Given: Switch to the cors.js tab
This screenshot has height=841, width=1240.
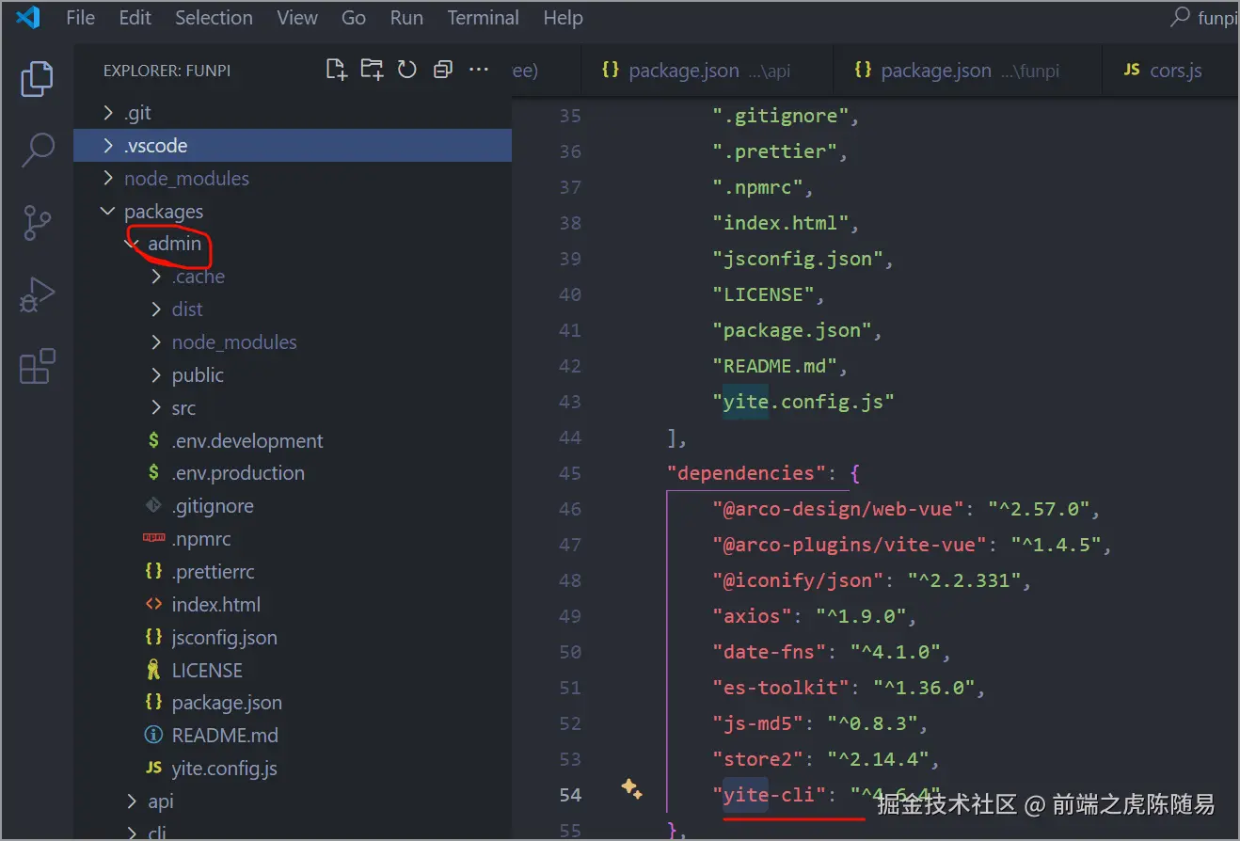Looking at the screenshot, I should [1175, 71].
